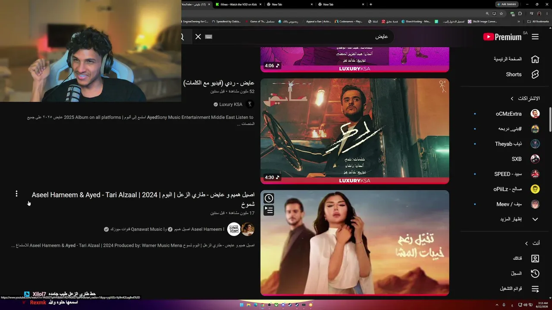Open the Chrome extensions puzzle icon
The image size is (552, 310).
pos(520,13)
